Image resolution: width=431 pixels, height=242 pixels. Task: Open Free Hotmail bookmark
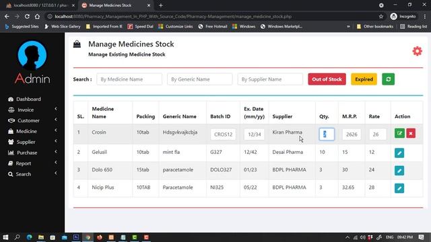click(x=213, y=27)
